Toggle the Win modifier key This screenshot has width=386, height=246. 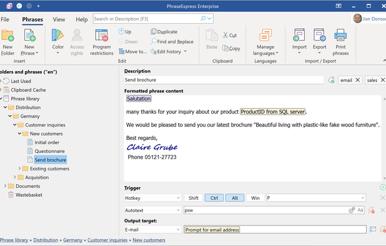255,198
